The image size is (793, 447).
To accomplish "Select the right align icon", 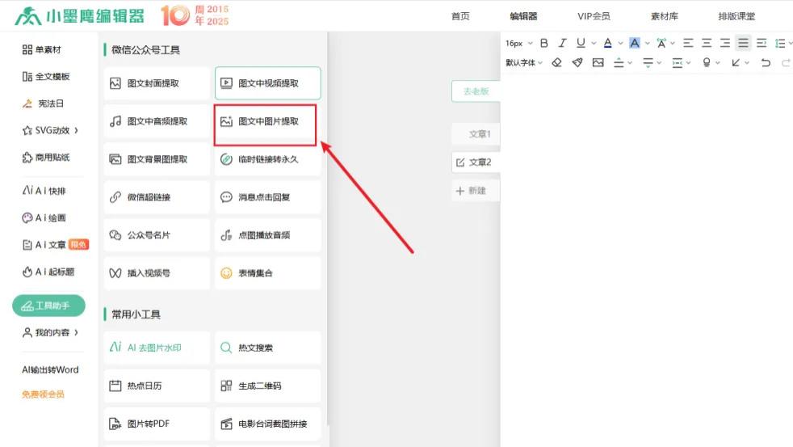I will 724,43.
